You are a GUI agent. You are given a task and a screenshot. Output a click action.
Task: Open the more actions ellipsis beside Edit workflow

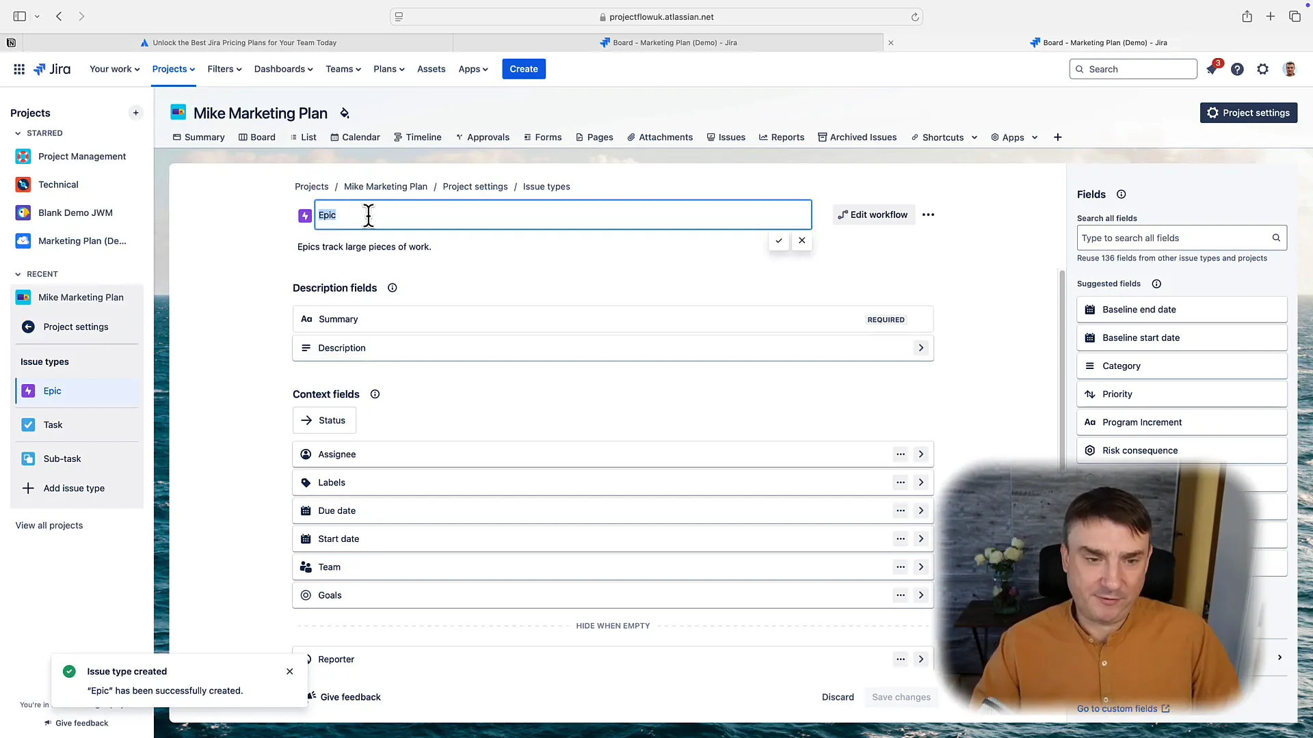928,215
